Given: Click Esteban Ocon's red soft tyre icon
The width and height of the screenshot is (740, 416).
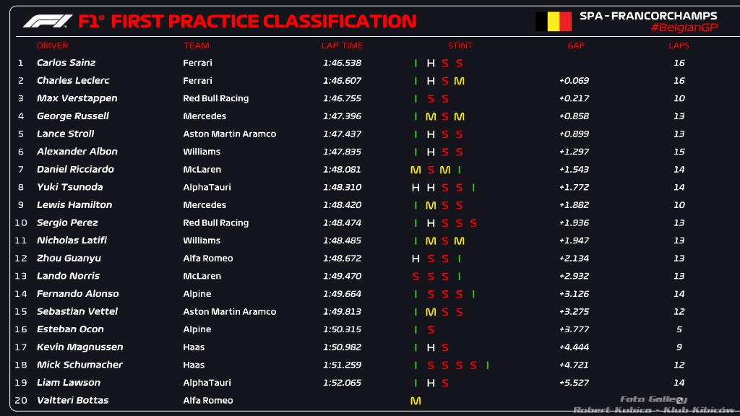Looking at the screenshot, I should tap(431, 330).
